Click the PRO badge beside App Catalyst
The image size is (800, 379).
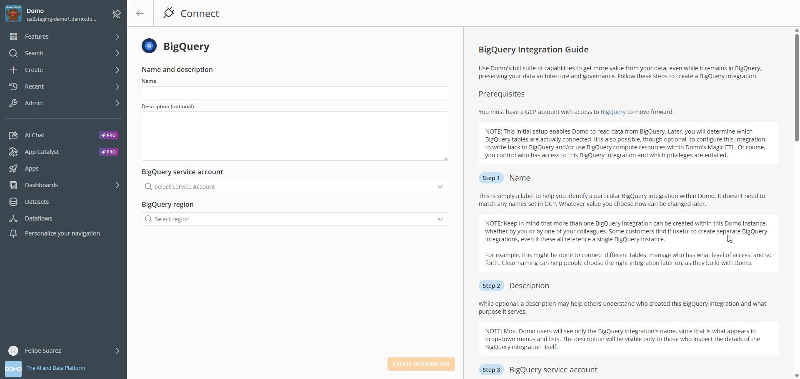[108, 152]
